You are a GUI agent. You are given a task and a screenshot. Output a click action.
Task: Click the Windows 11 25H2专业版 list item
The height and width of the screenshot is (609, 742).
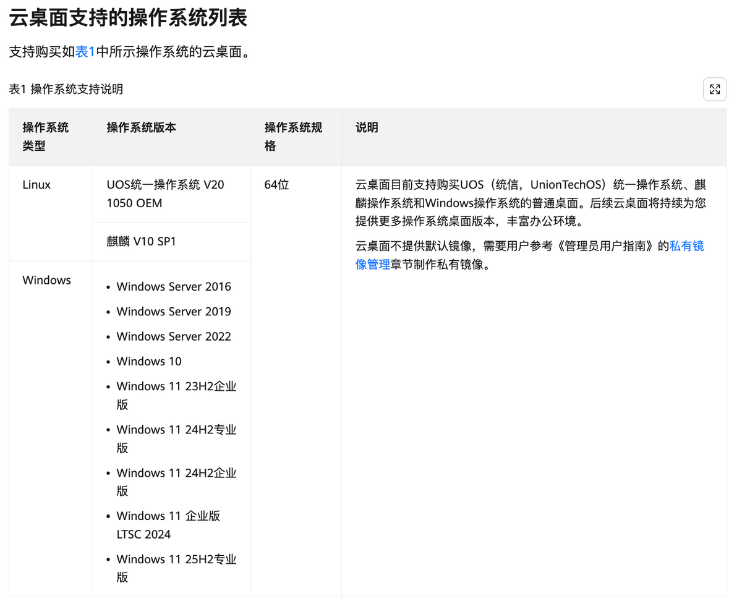[177, 568]
